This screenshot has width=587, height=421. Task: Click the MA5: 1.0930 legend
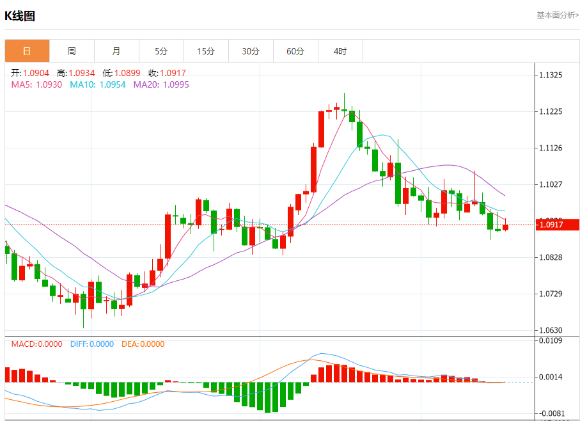tap(36, 84)
